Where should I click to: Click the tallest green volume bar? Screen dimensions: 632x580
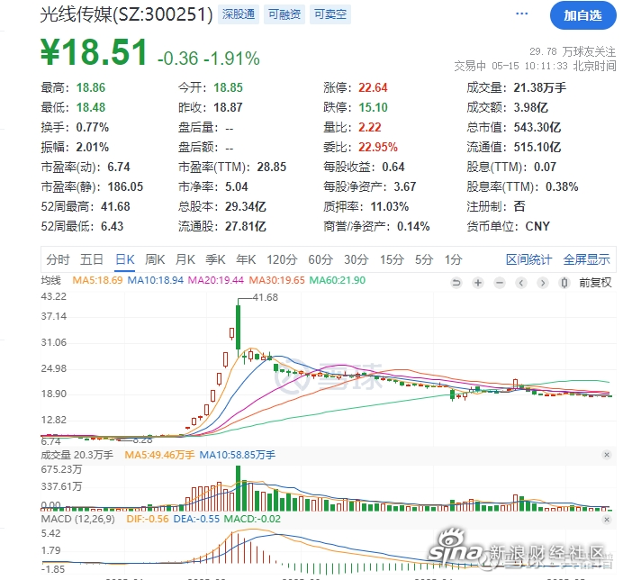coord(238,488)
